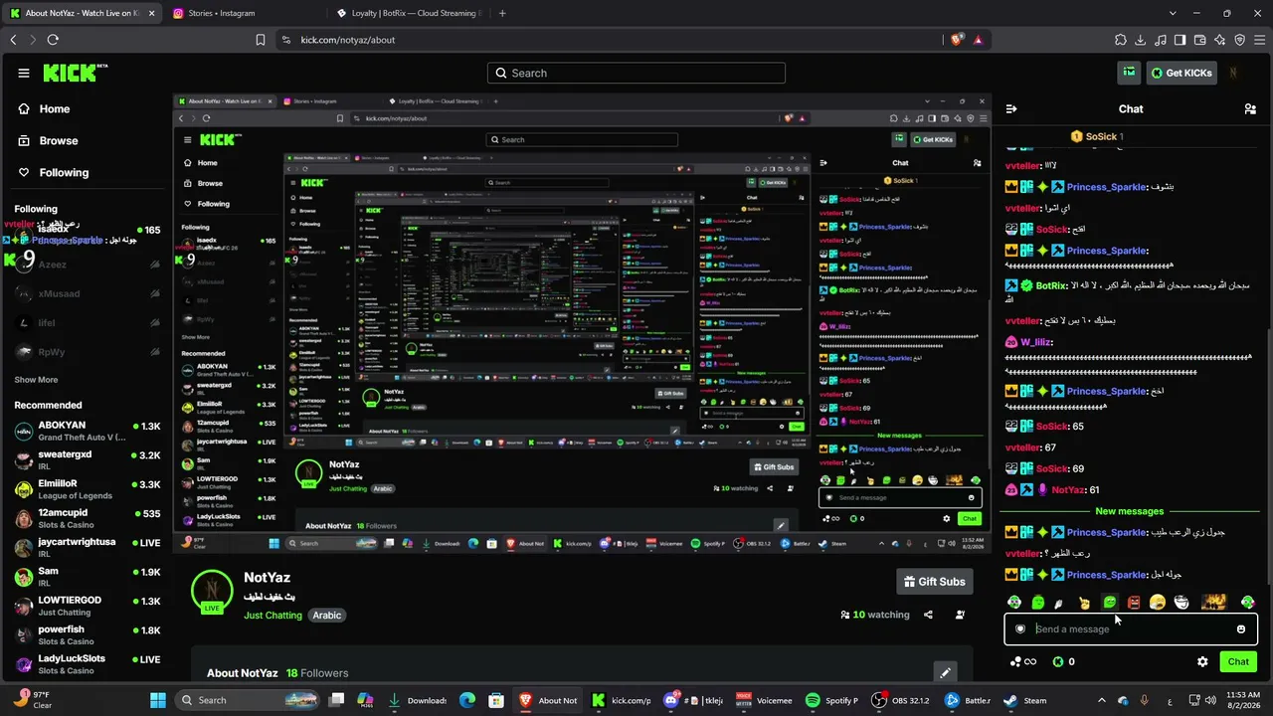Open the Kick hamburger sidebar menu
The image size is (1273, 716).
coord(24,73)
